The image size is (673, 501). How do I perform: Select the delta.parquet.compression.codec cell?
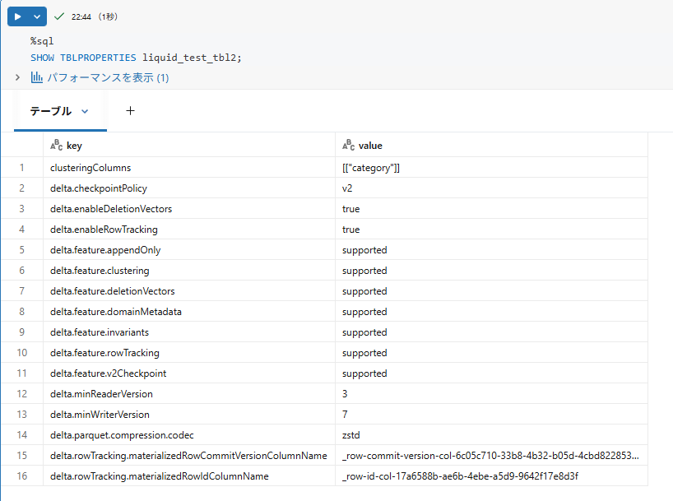coord(189,435)
